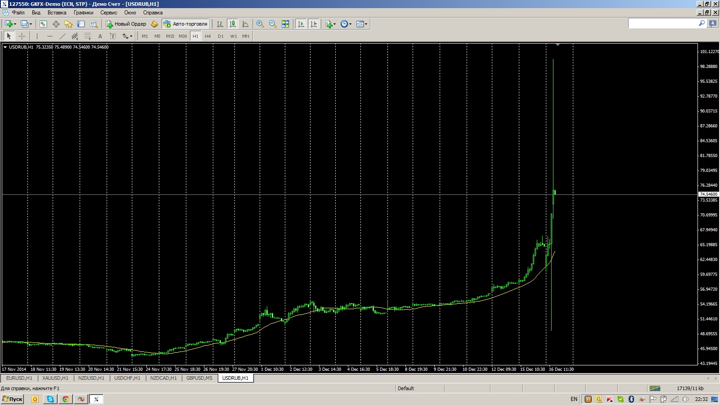Open the Data Window panel
Image resolution: width=720 pixels, height=405 pixels.
[x=56, y=24]
